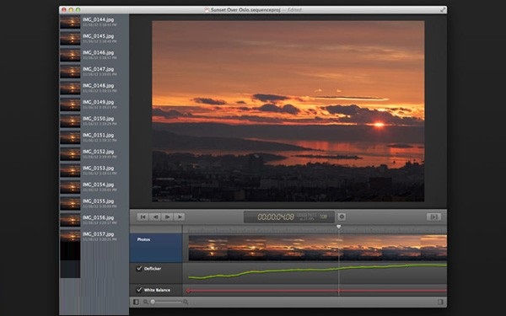Select IMG_0149.jpg in the photo list
This screenshot has height=316, width=506.
94,104
